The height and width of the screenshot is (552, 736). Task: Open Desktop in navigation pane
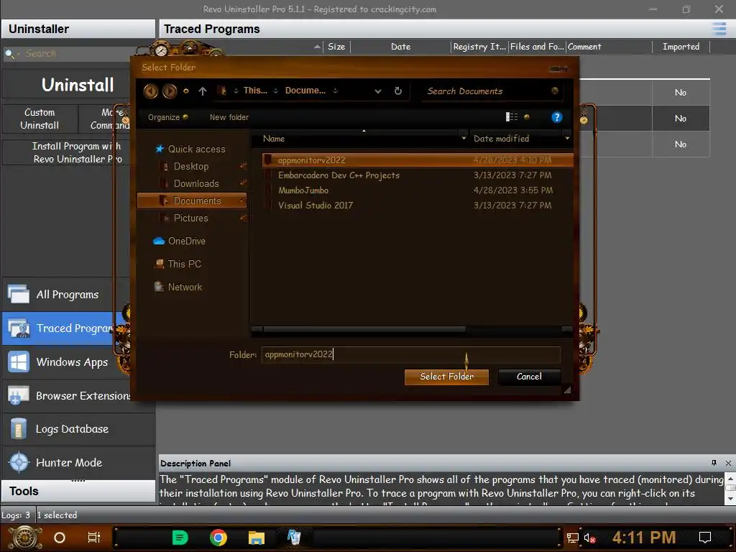coord(191,166)
